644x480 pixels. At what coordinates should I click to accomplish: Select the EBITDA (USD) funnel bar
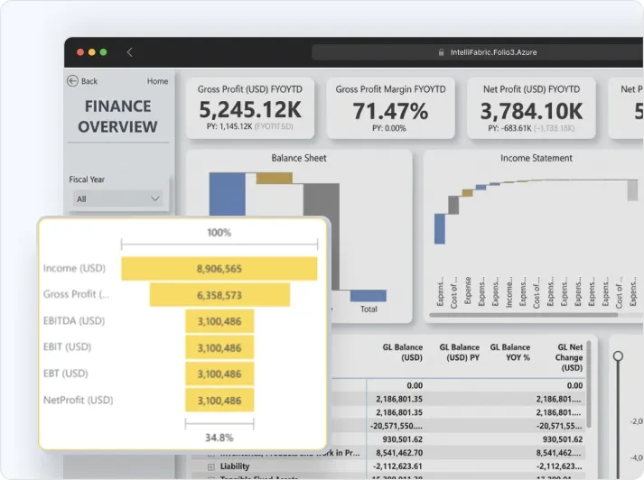tap(219, 321)
